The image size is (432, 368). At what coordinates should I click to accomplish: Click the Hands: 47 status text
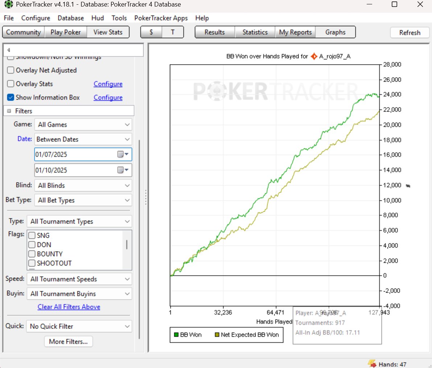392,364
